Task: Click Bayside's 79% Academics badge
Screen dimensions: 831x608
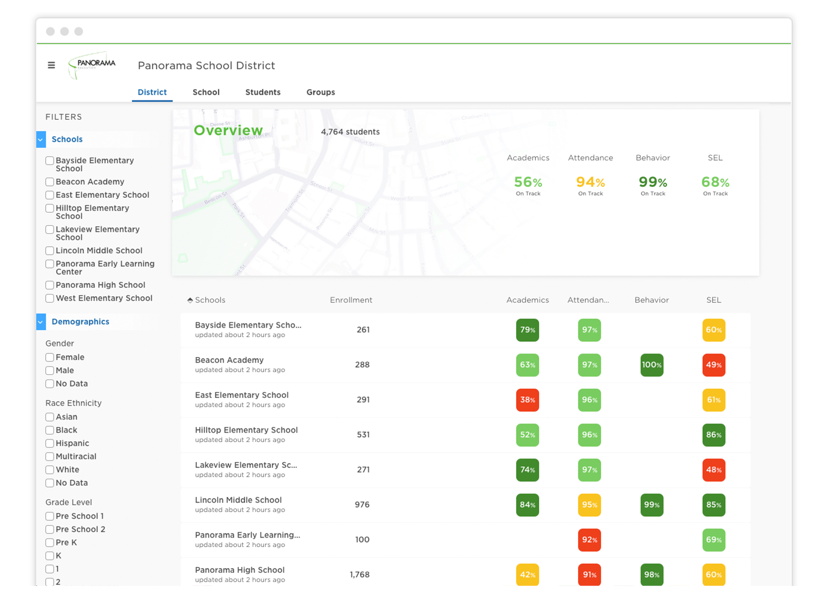Action: [528, 330]
